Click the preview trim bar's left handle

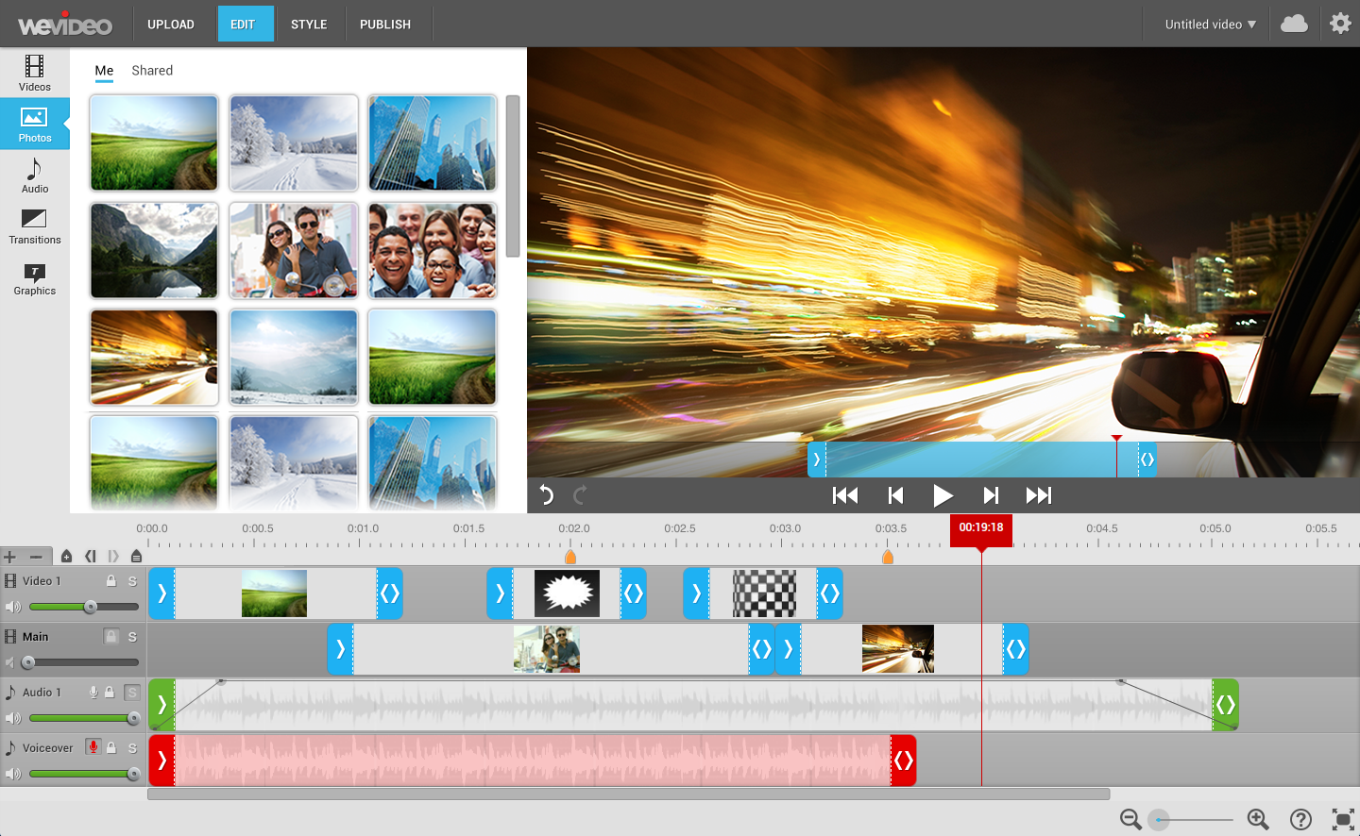click(x=817, y=460)
